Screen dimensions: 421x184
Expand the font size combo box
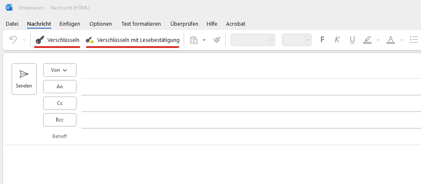[x=308, y=40]
